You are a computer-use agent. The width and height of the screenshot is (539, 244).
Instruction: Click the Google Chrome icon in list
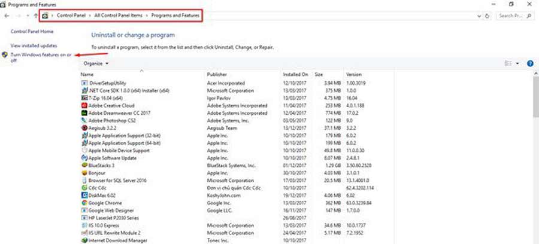[x=83, y=203]
